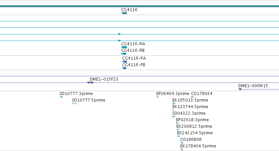Select the DME1-015F23 purple arrow feature

click(x=90, y=83)
